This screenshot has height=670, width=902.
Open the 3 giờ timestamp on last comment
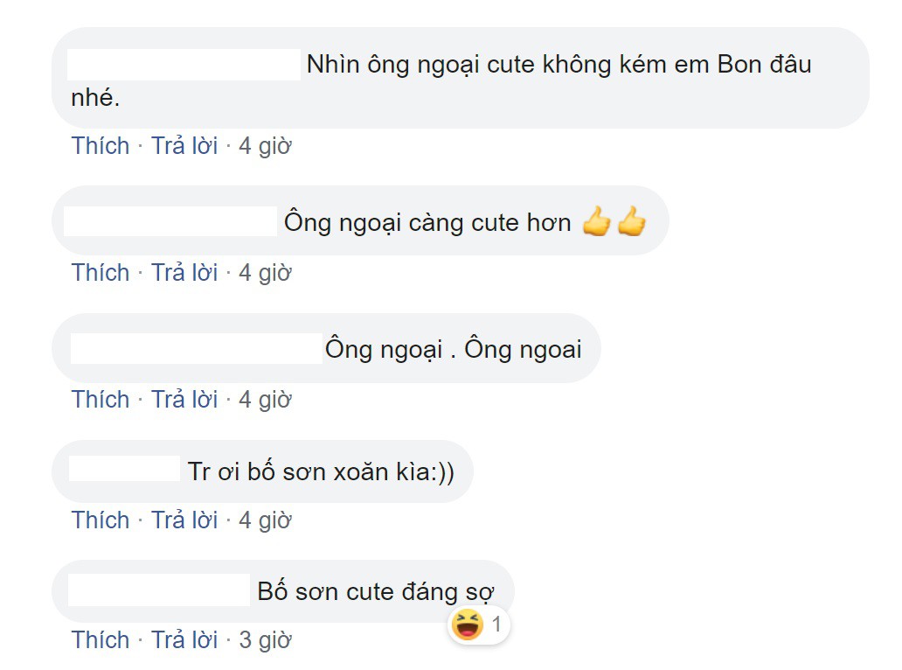coord(265,640)
